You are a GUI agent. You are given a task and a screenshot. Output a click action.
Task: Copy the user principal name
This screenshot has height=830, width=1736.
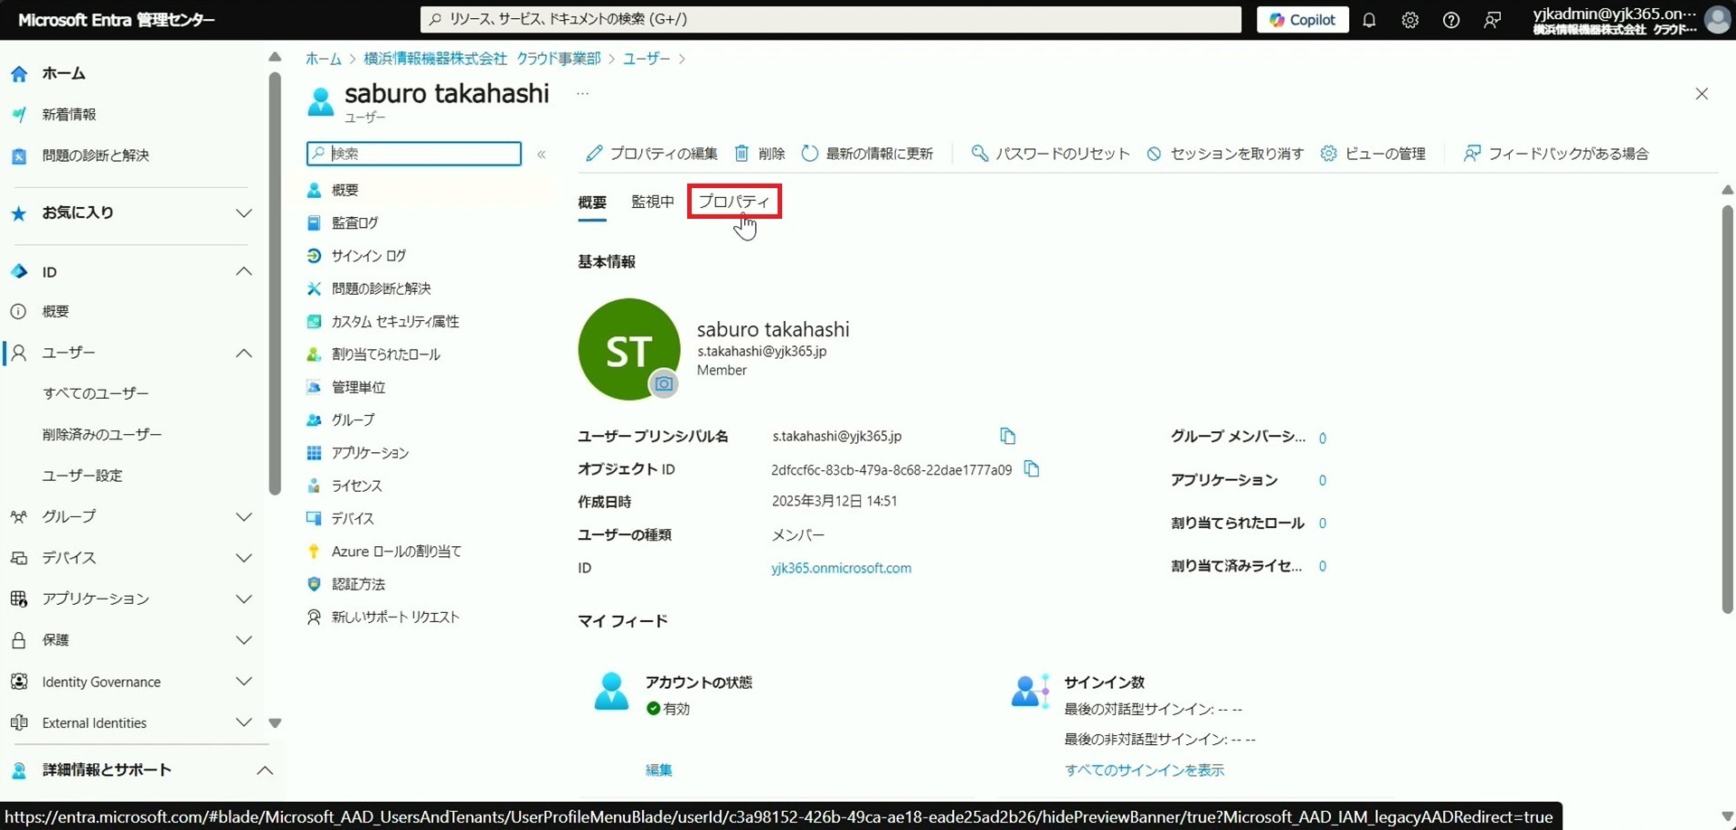pyautogui.click(x=1007, y=437)
